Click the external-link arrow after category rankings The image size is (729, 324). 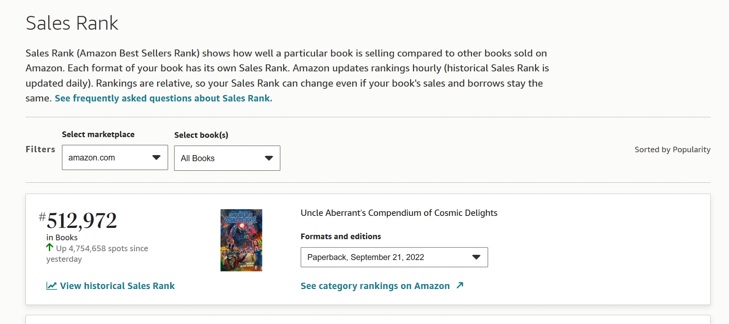tap(460, 285)
